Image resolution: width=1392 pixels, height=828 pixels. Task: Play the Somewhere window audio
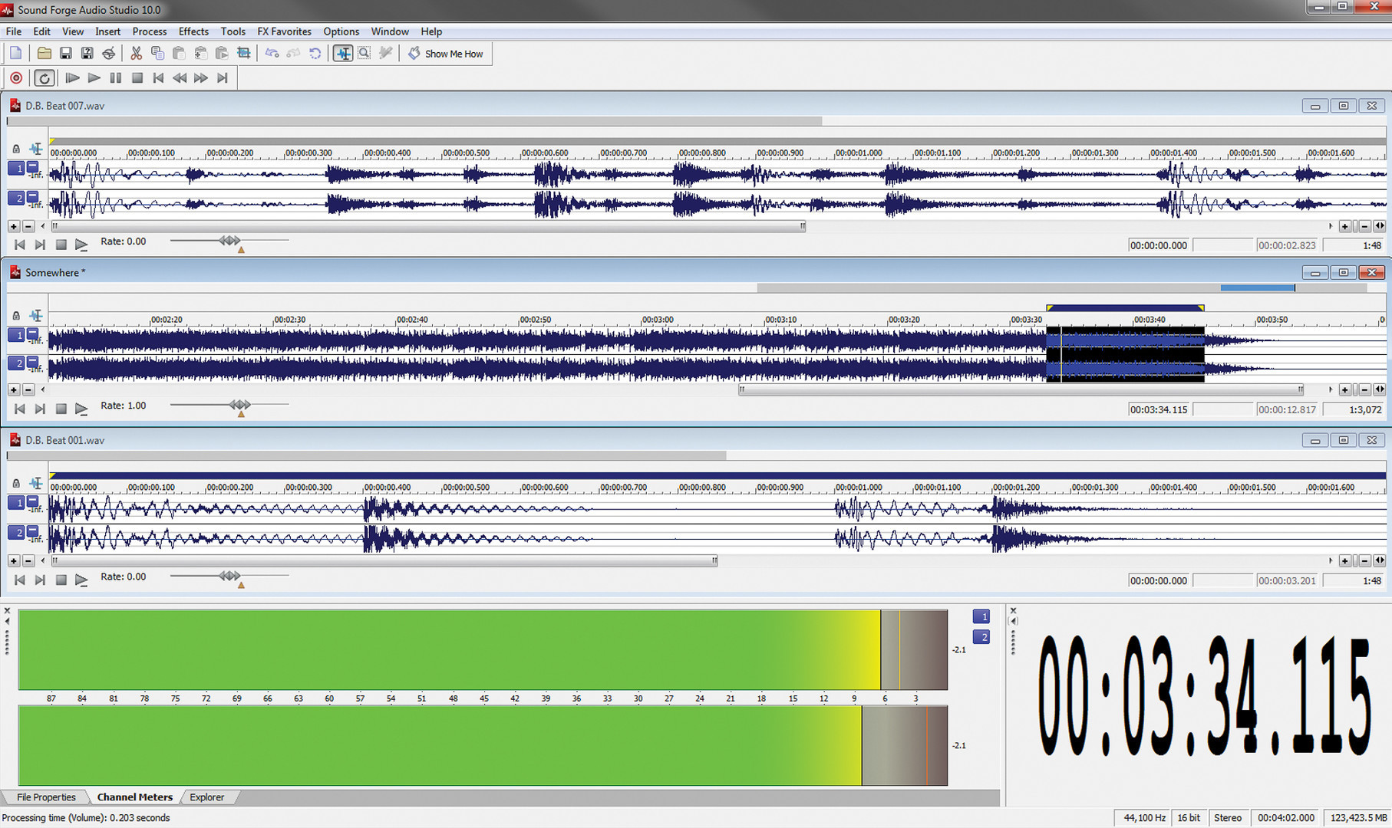(81, 409)
